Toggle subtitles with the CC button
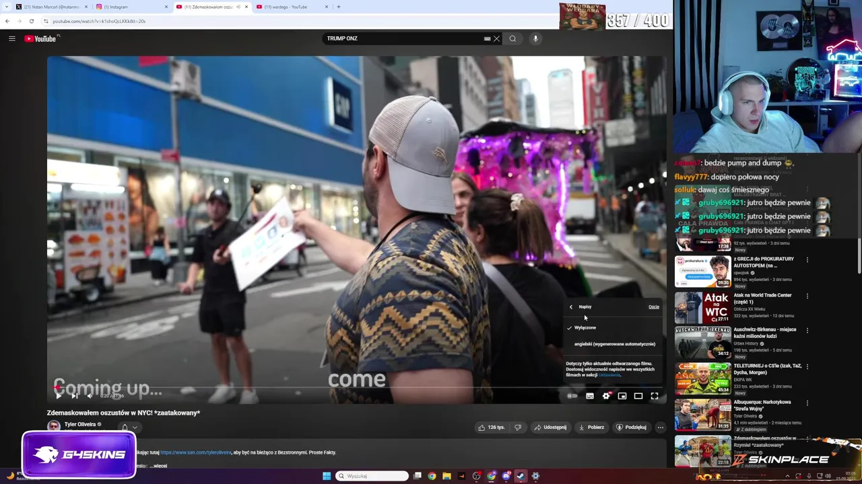Viewport: 862px width, 484px height. [x=590, y=396]
